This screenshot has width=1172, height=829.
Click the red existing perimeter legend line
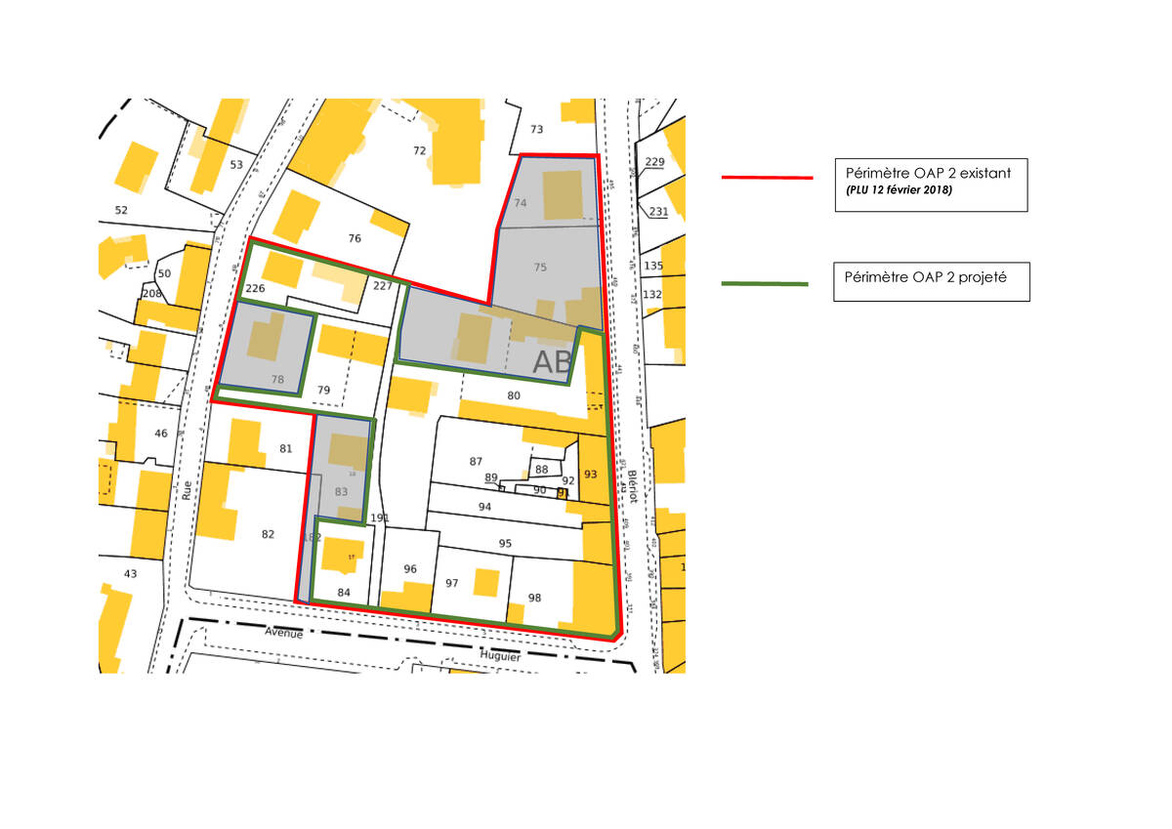(767, 178)
